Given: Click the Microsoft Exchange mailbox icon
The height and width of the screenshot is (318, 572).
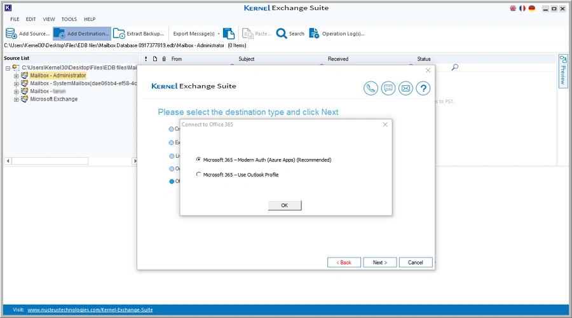Looking at the screenshot, I should (x=24, y=99).
